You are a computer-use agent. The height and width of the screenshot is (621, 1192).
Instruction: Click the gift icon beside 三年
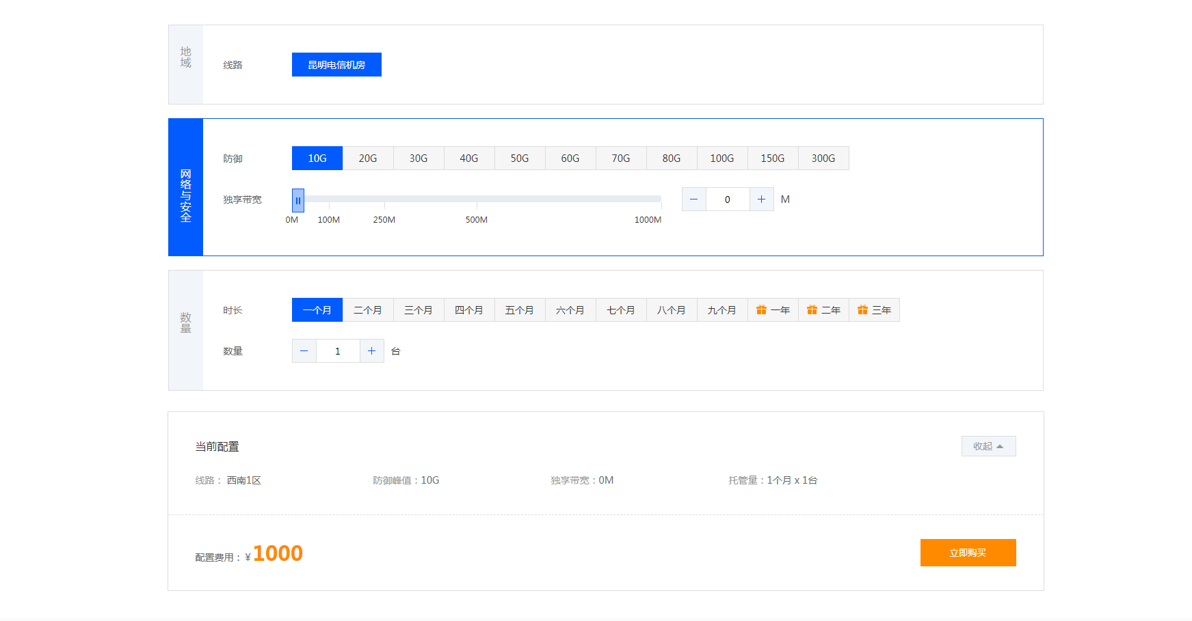(863, 309)
